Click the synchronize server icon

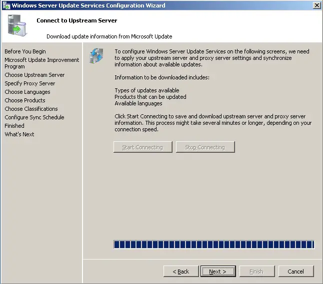[96, 56]
